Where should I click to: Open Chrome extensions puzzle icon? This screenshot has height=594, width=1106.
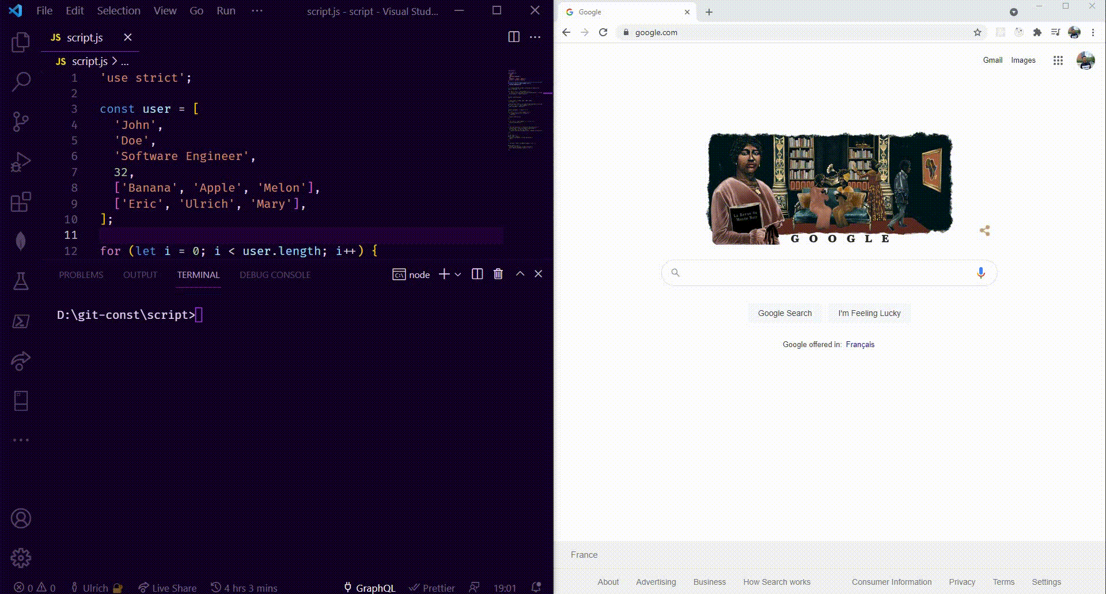coord(1037,32)
